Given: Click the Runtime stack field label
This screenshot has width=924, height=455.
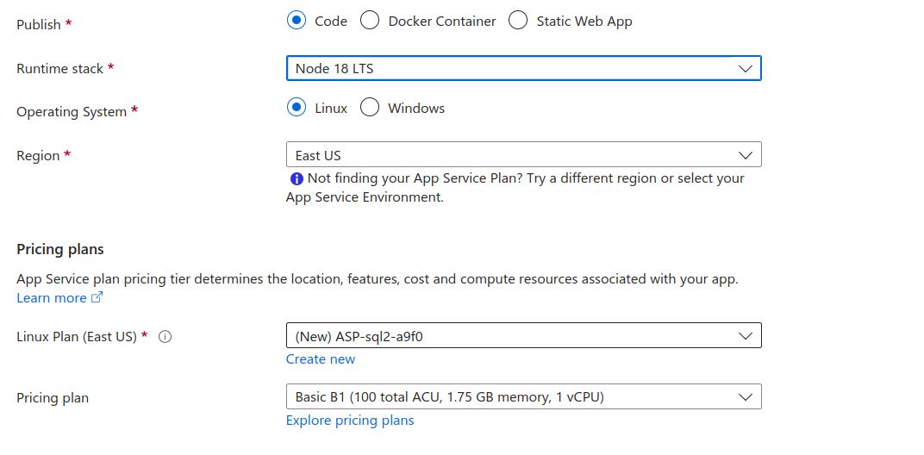Looking at the screenshot, I should click(60, 68).
